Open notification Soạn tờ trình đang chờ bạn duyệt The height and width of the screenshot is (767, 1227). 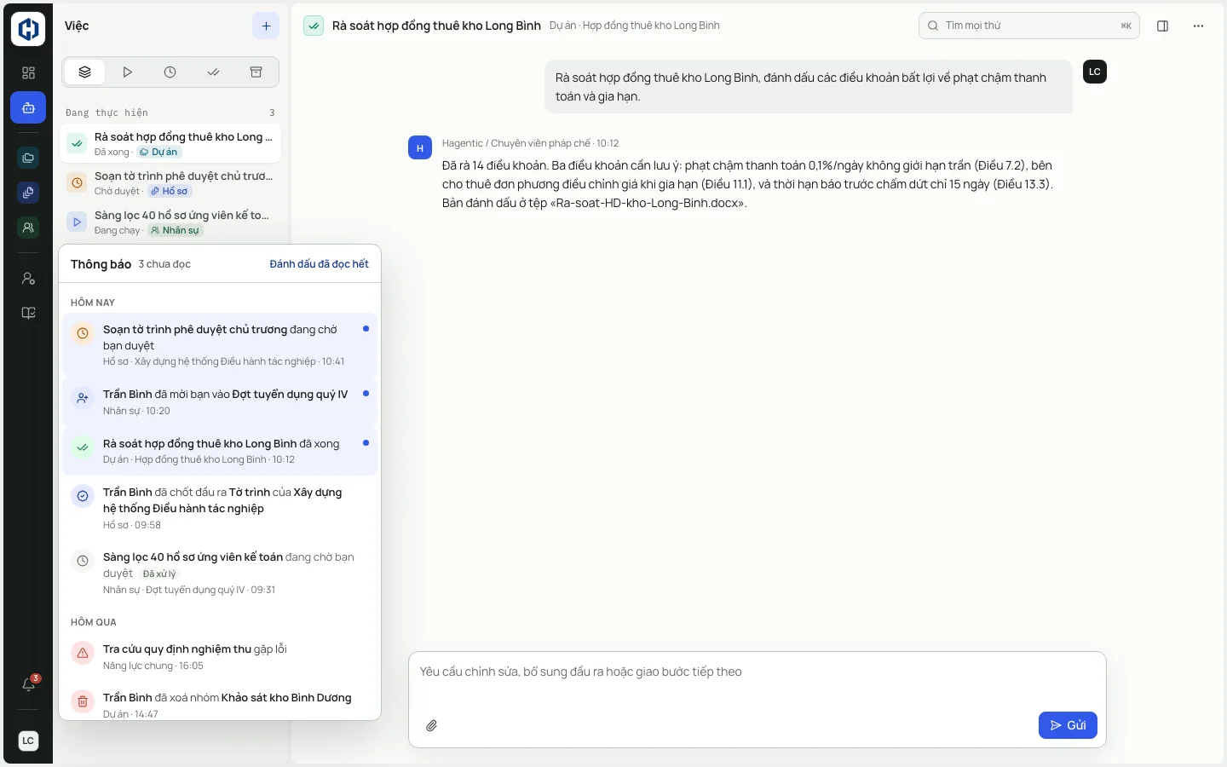(220, 344)
